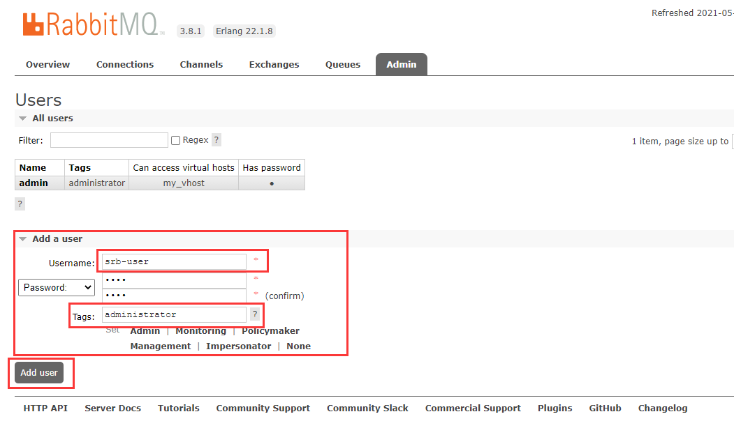Switch to the Channels tab
The image size is (734, 428).
(201, 65)
